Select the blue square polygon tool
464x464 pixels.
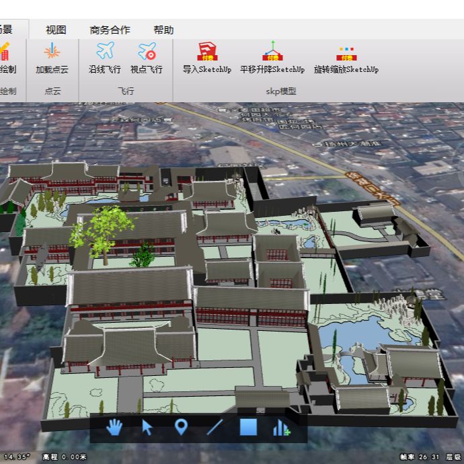(248, 427)
